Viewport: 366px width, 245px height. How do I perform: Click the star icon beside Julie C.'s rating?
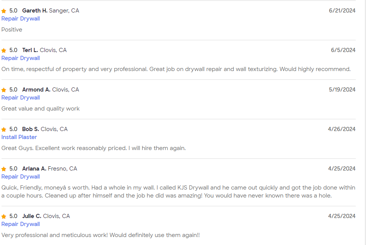[x=4, y=217]
